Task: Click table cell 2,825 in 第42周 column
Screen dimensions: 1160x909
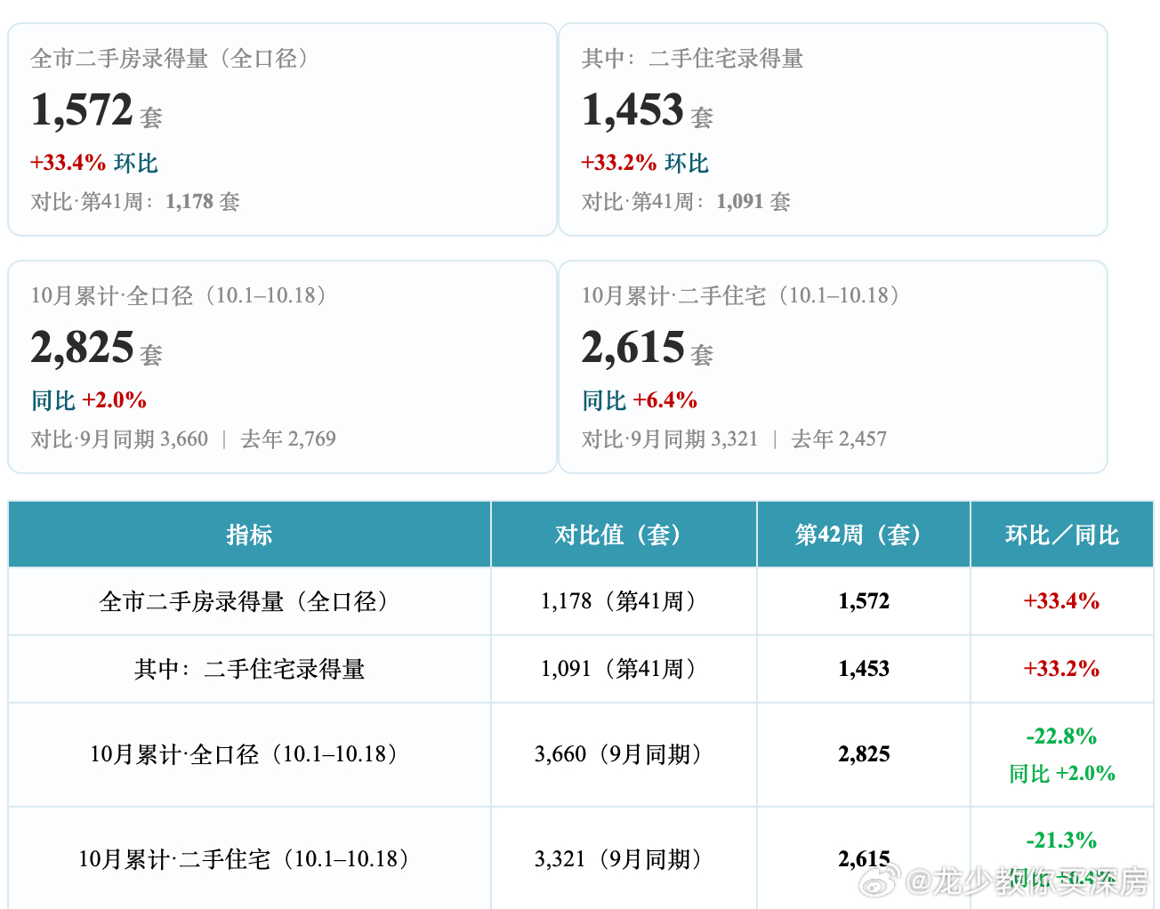Action: [x=864, y=754]
